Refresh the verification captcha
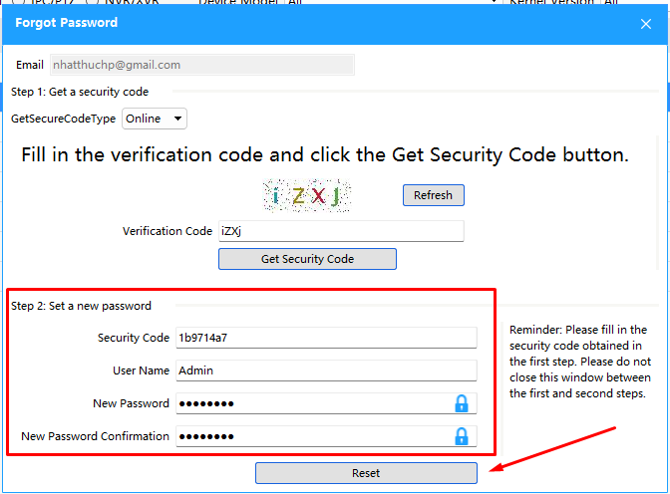670x494 pixels. (434, 195)
